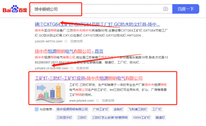Open 百度快照 for www.jshyled.com result

click(x=108, y=101)
